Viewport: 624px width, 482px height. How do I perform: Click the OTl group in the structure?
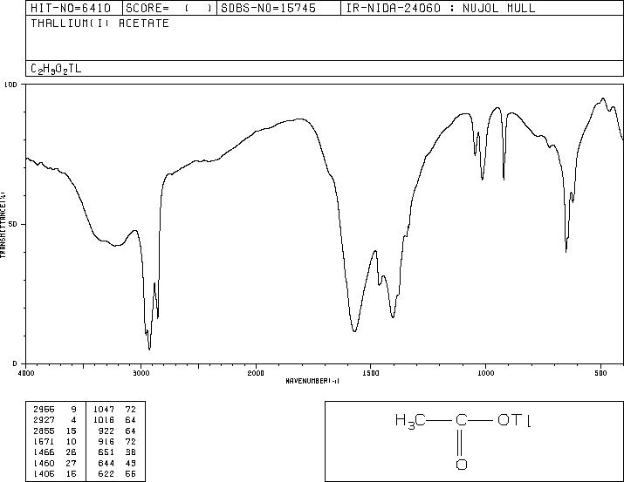514,420
